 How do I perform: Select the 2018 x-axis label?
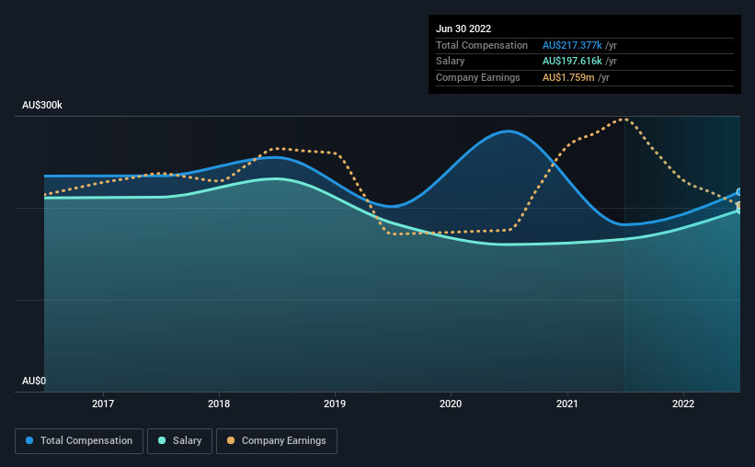pos(219,404)
